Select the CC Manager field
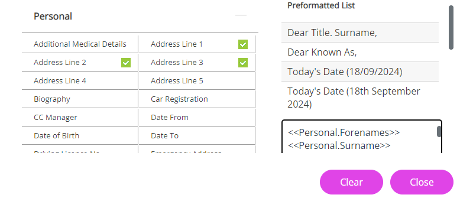Screen dimensions: 473x214 (x=80, y=118)
